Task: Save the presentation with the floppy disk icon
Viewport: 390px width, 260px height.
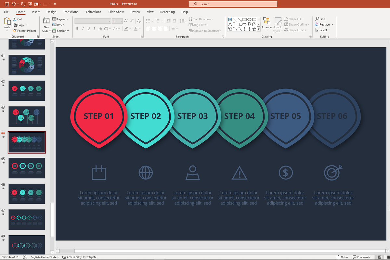Action: pyautogui.click(x=7, y=4)
